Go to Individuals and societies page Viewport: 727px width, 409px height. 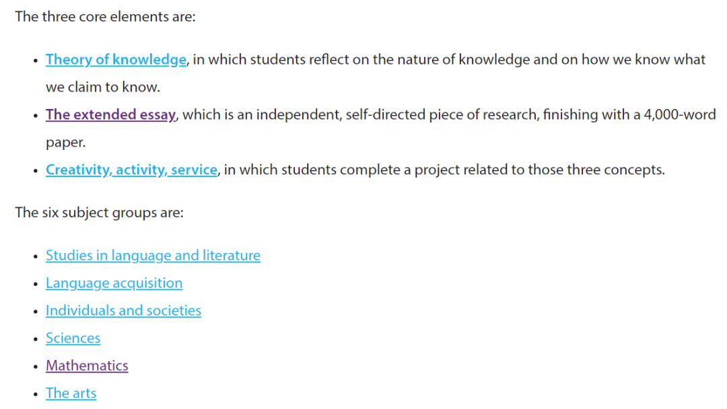(x=123, y=310)
